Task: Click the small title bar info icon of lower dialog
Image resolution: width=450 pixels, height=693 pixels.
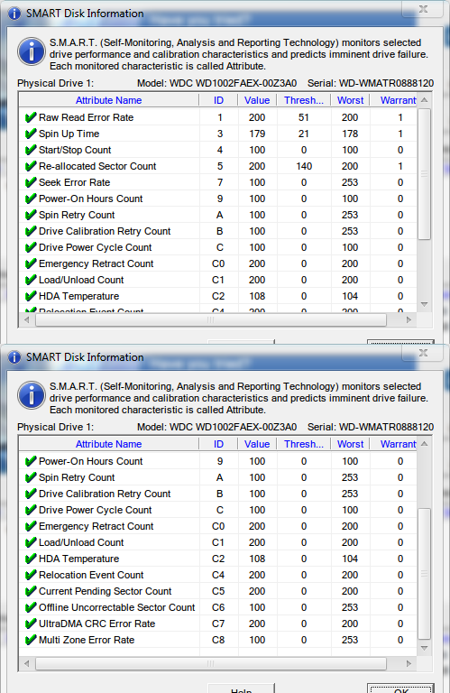Action: pyautogui.click(x=14, y=357)
